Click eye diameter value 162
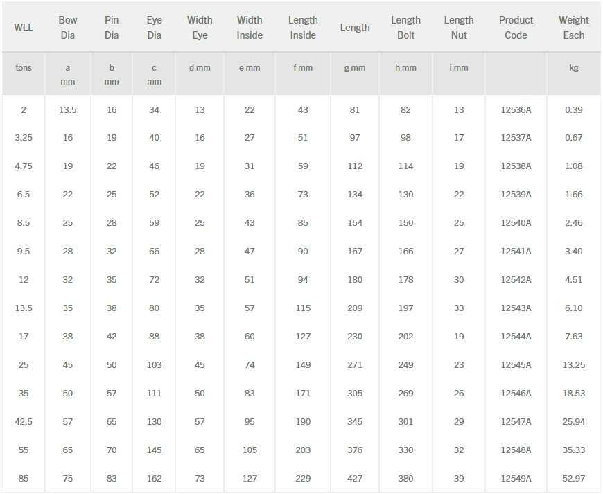 (154, 479)
